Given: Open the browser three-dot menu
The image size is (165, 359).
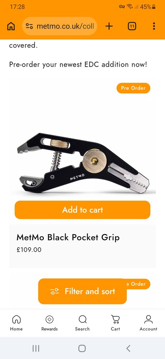Looking at the screenshot, I should click(154, 26).
